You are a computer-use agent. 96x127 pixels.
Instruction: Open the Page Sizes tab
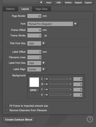41,9
